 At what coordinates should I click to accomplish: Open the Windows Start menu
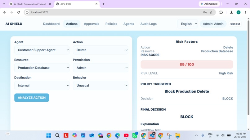point(49,135)
